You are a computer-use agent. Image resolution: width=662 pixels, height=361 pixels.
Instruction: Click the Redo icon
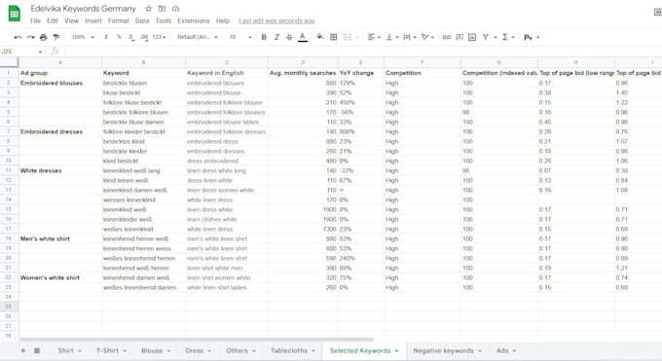click(31, 37)
